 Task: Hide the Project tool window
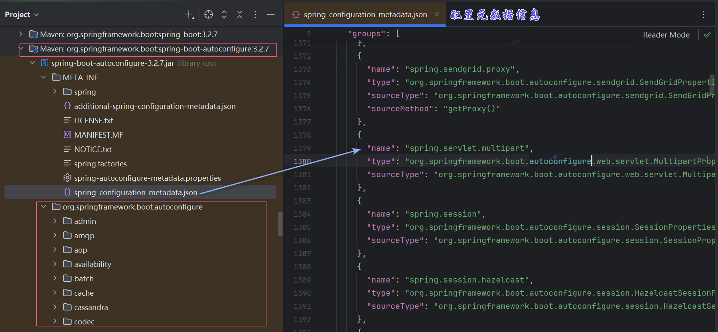[271, 14]
